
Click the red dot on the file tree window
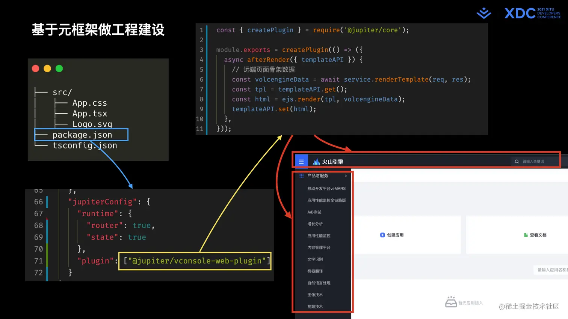pyautogui.click(x=36, y=69)
